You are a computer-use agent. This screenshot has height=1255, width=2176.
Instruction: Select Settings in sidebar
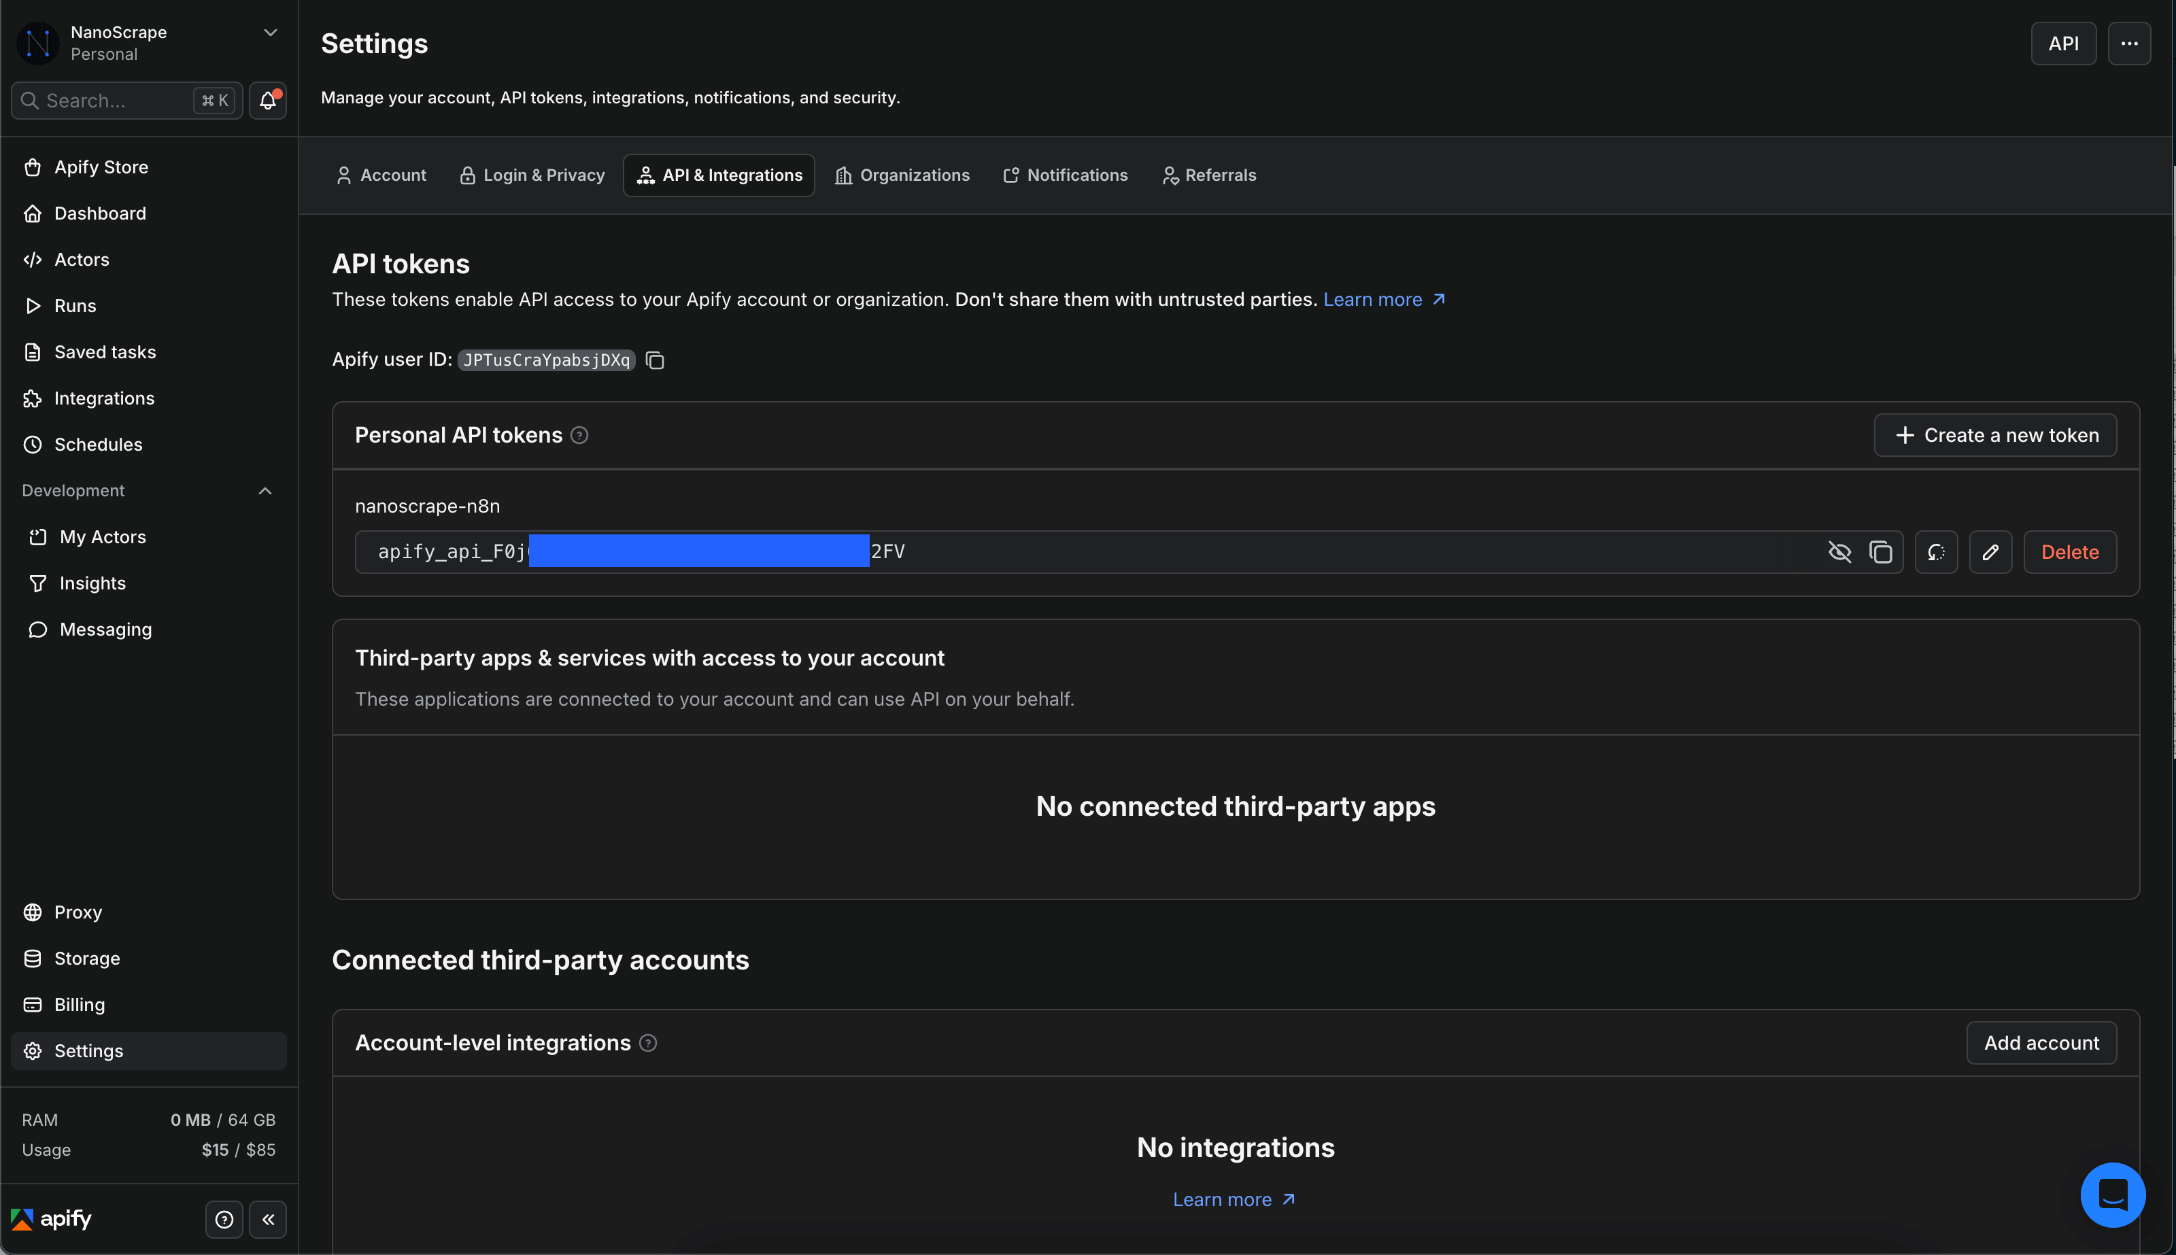148,1052
